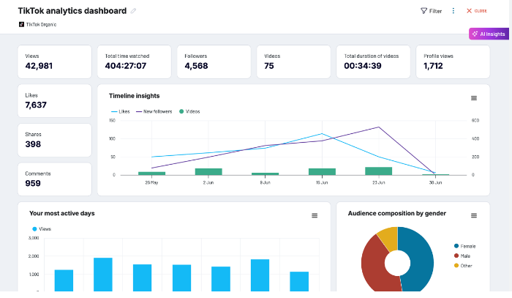Click the Likes 7,637 card
This screenshot has width=512, height=298.
(x=55, y=101)
